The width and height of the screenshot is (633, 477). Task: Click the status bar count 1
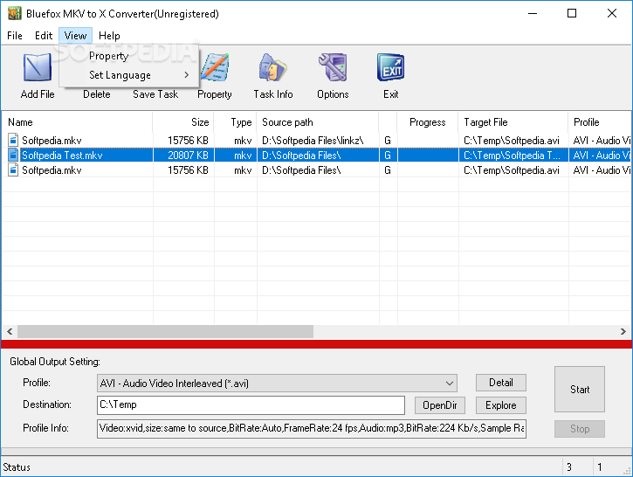(600, 467)
